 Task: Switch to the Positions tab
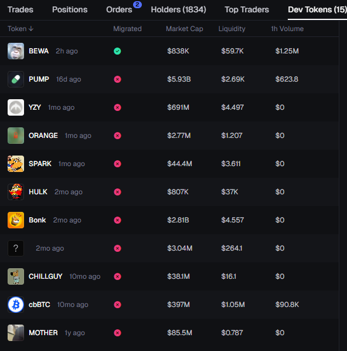[70, 9]
